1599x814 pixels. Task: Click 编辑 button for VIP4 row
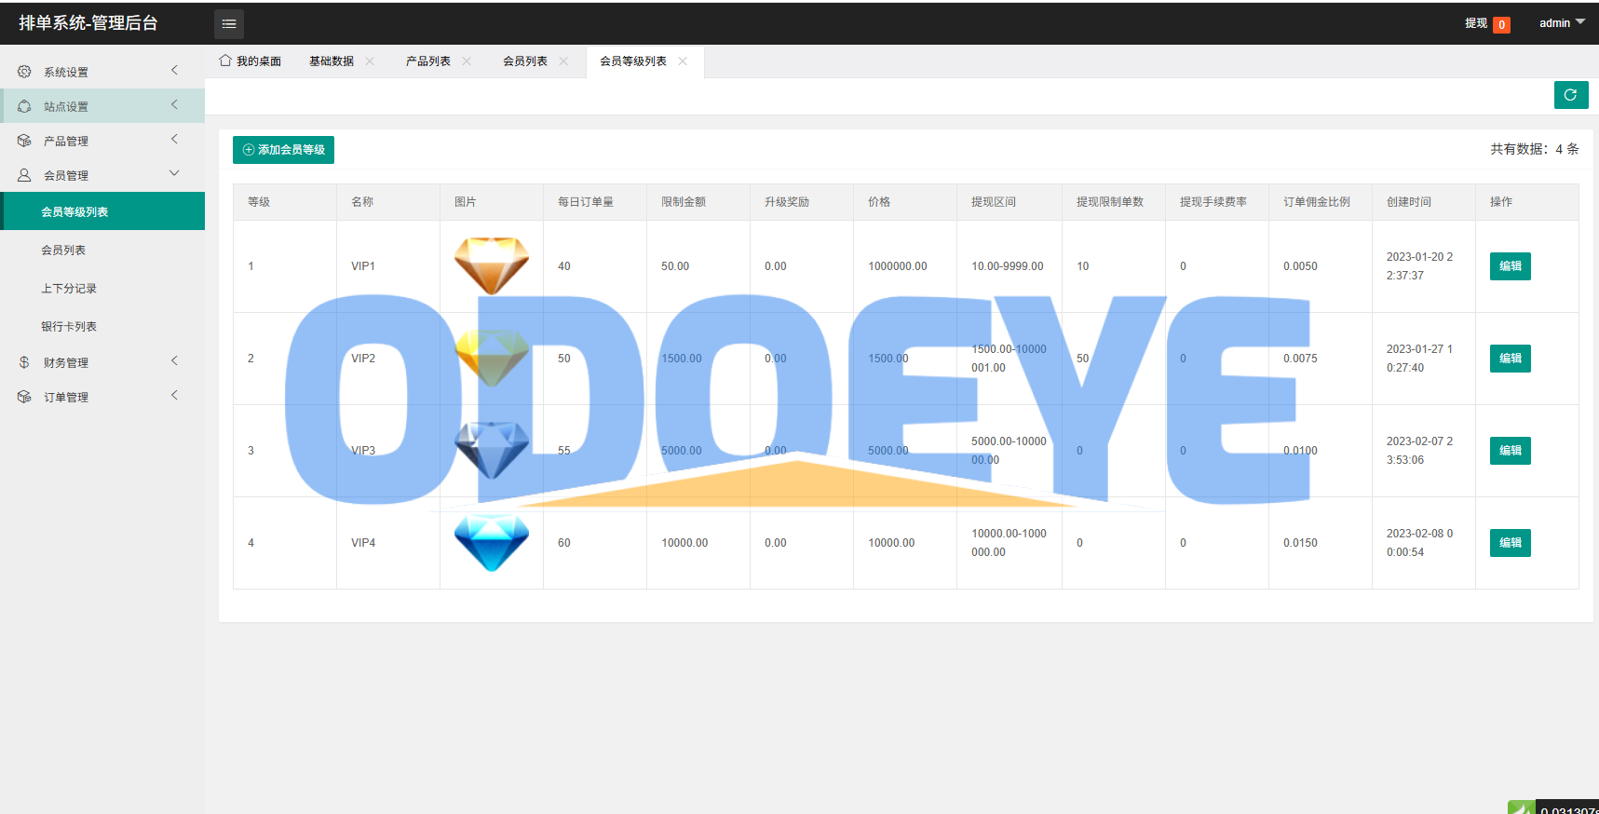click(1510, 543)
